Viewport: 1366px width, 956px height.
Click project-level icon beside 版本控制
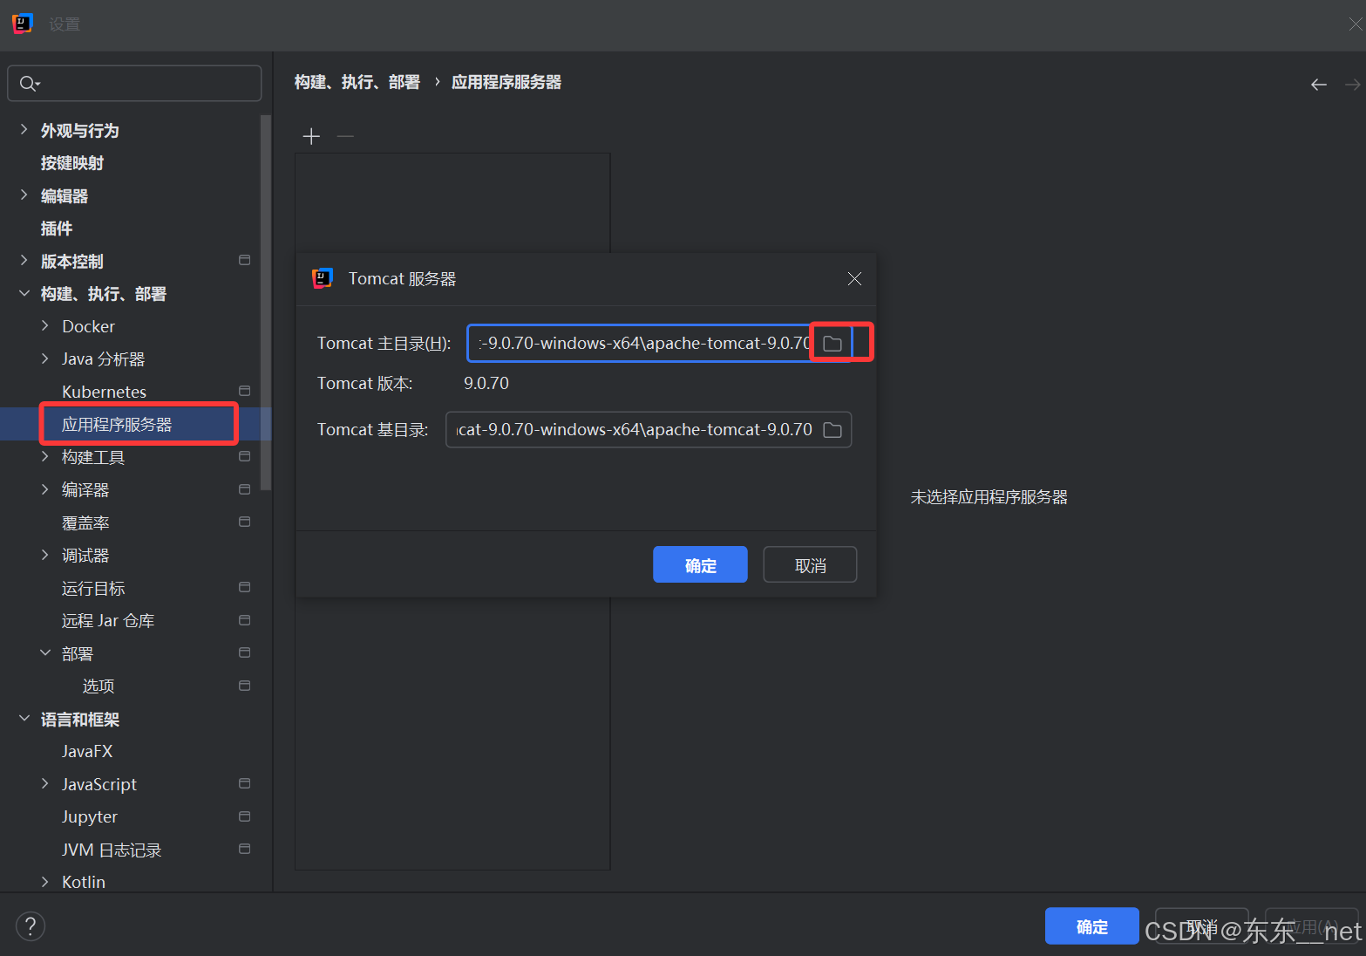click(x=245, y=260)
